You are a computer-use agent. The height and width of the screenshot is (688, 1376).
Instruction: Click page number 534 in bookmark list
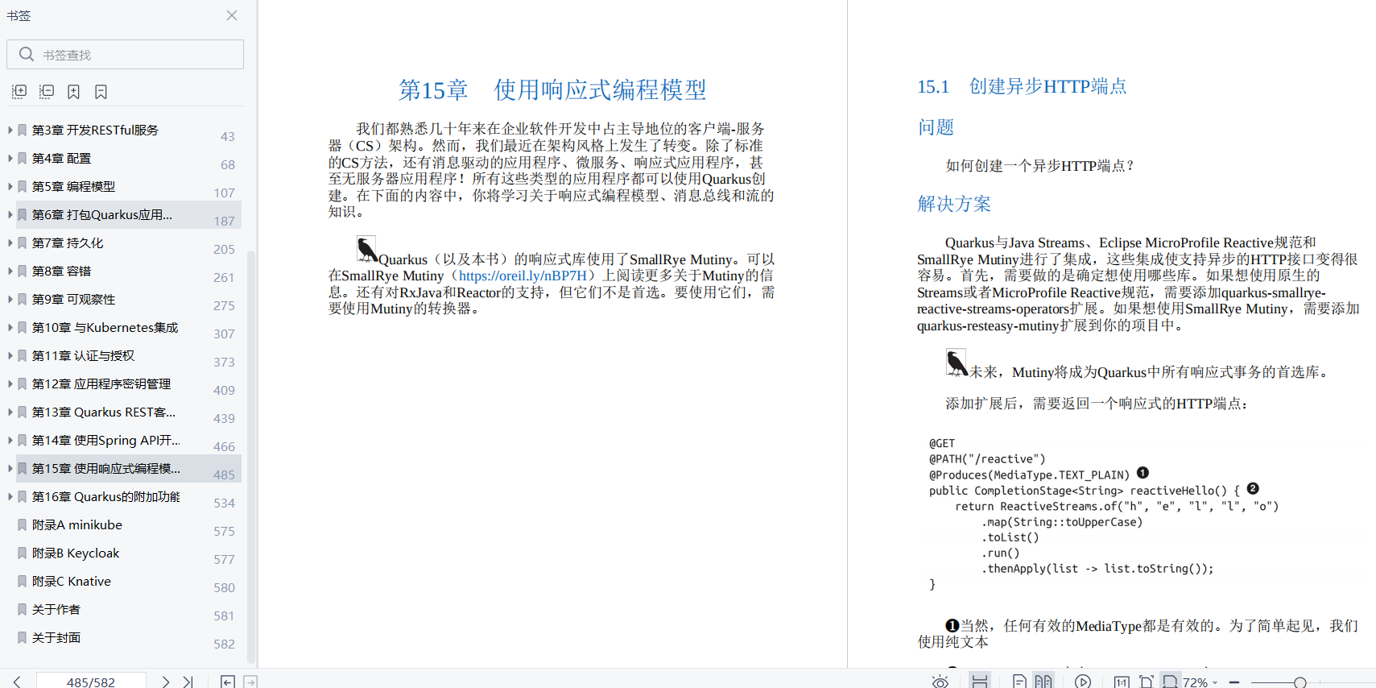coord(224,503)
